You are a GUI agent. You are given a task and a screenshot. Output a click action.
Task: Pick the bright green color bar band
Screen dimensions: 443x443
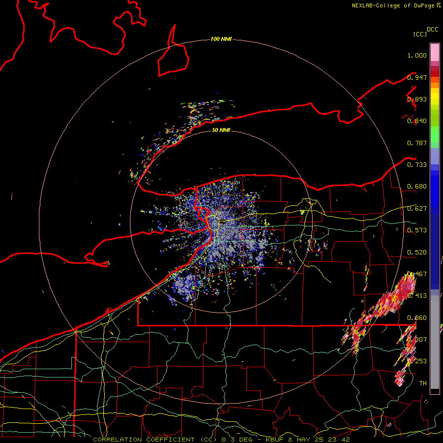[435, 134]
